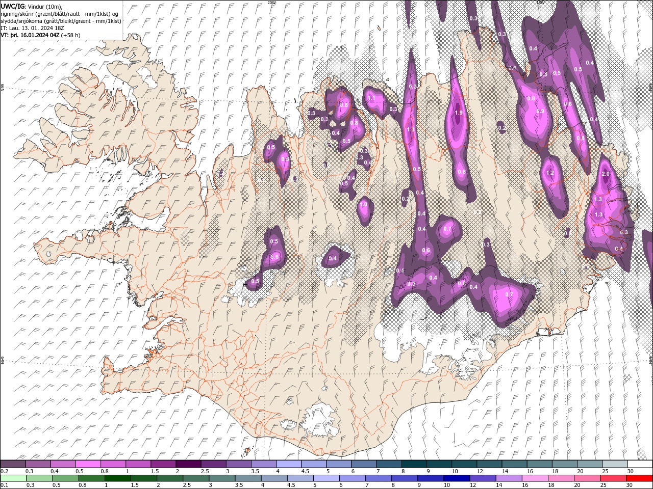Select white upper legend swatch above 30
This screenshot has width=653, height=489.
pyautogui.click(x=639, y=464)
